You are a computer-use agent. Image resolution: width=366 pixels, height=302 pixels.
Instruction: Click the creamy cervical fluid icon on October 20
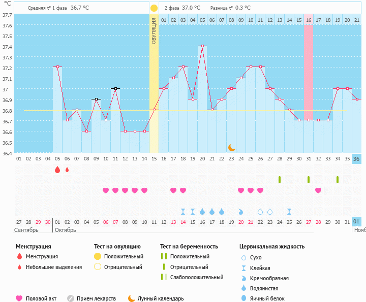point(241,211)
